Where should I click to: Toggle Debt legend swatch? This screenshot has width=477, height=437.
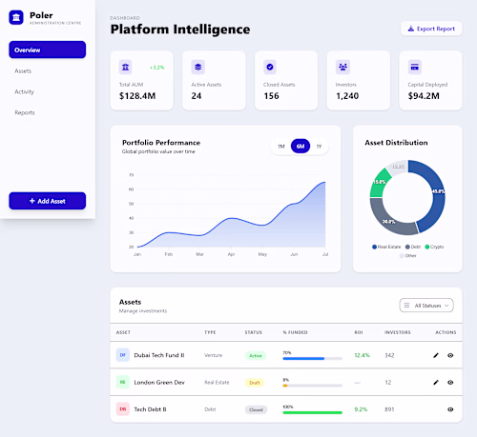click(x=407, y=247)
